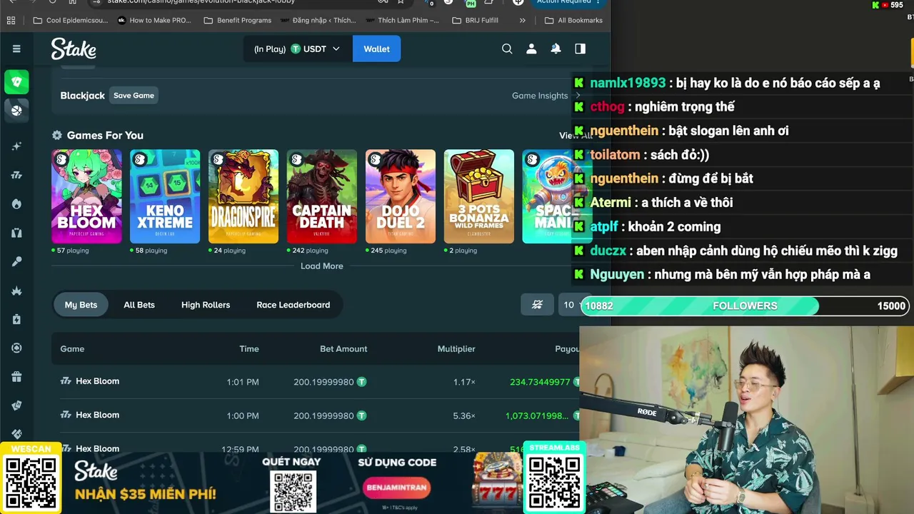This screenshot has height=514, width=914.
Task: Click the 1.17× multiplier value
Action: (x=464, y=382)
